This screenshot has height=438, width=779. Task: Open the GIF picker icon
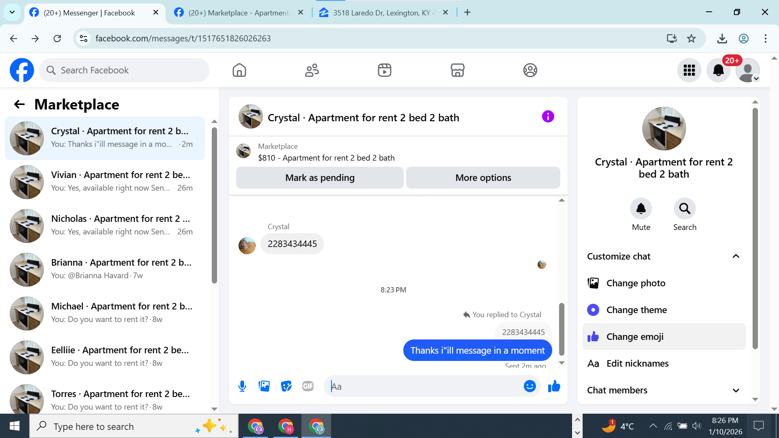(308, 386)
